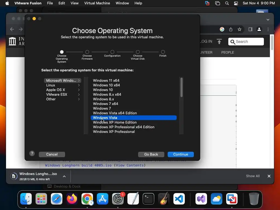This screenshot has width=280, height=210.
Task: Open Finder from the Dock
Action: [26, 199]
